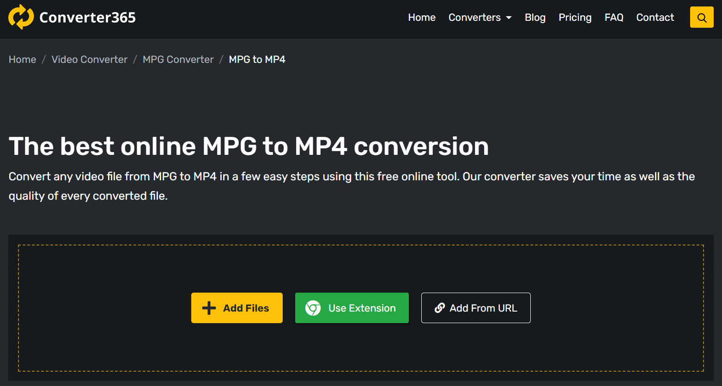Open the Blog page from the navbar
The image size is (722, 386).
tap(535, 18)
